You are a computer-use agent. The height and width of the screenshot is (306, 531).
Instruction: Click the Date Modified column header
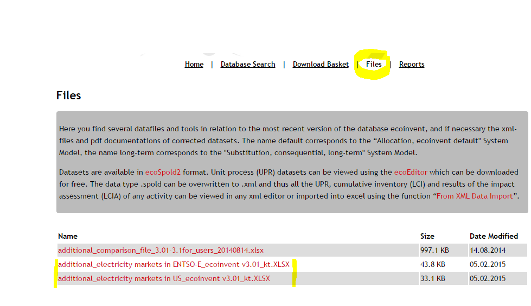(x=494, y=236)
